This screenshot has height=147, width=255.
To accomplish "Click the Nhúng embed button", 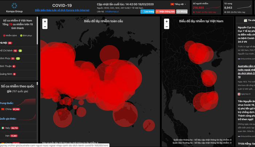I will click(x=182, y=12).
